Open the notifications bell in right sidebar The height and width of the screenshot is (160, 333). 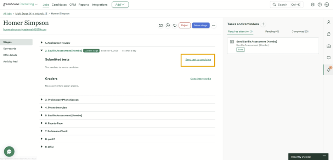328,70
